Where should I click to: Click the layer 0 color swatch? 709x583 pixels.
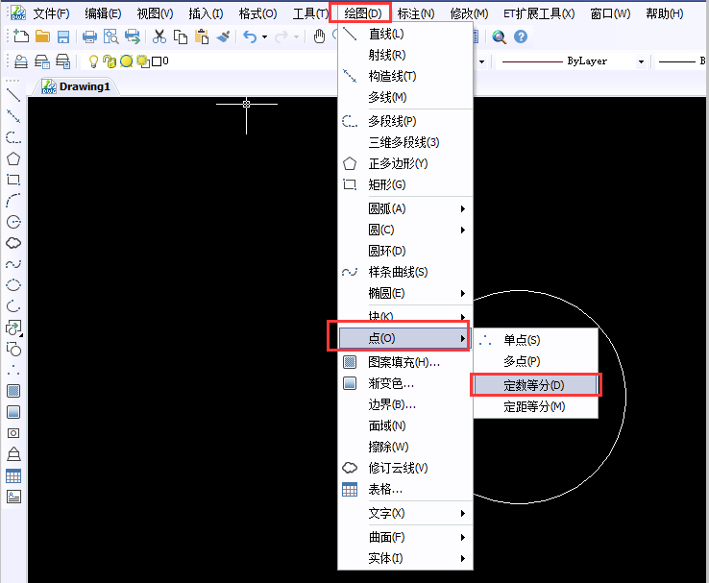tap(157, 61)
